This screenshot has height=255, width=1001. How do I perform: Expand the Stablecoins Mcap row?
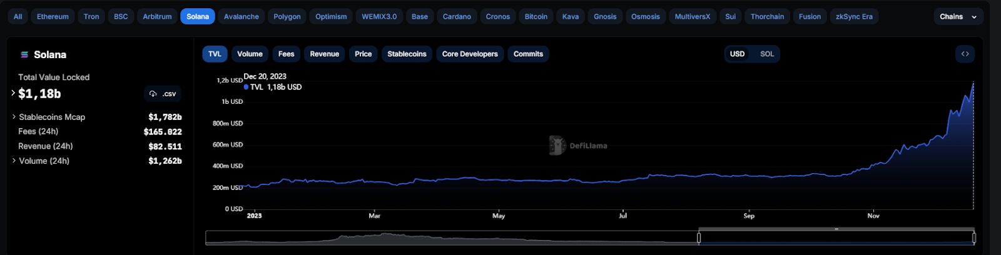click(14, 117)
